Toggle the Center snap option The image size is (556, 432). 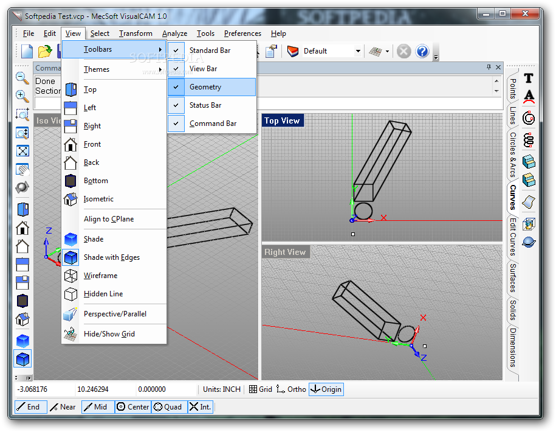tap(133, 407)
